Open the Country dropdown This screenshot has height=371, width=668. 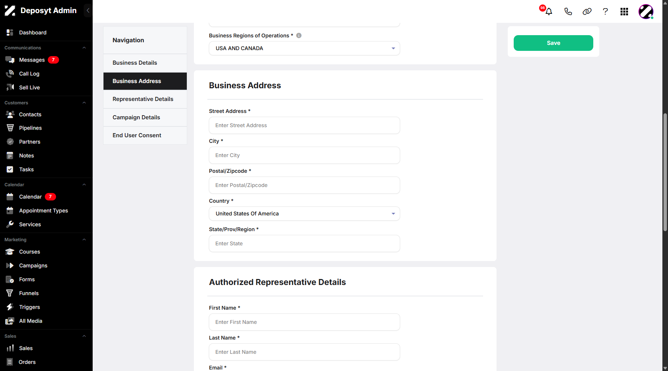pyautogui.click(x=304, y=214)
